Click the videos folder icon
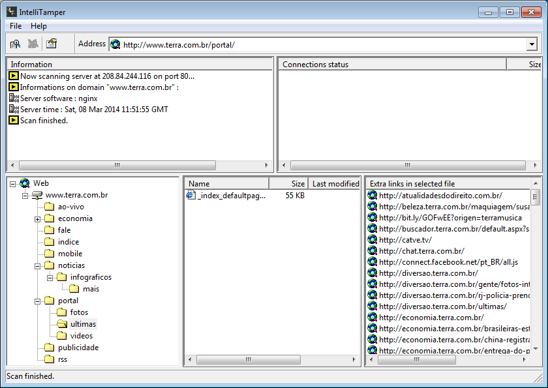548x388 pixels. tap(61, 336)
